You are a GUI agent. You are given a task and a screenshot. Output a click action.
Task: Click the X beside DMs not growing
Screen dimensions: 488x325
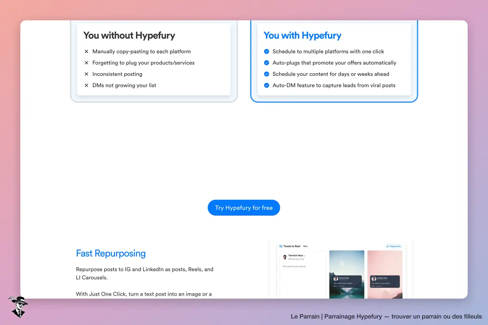click(x=86, y=86)
